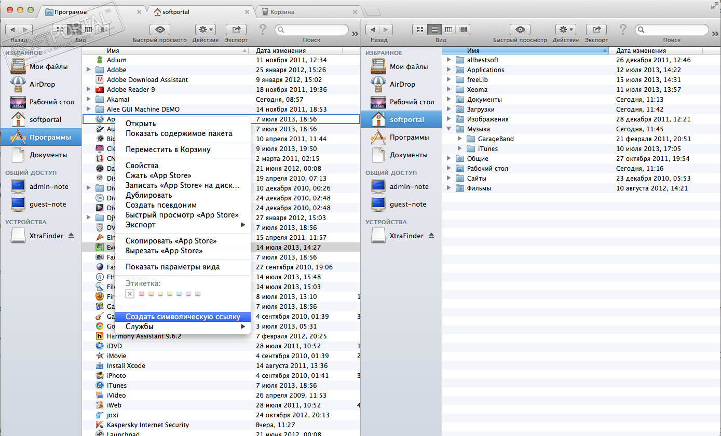Apply the blue label color
This screenshot has width=721, height=436.
tap(179, 294)
